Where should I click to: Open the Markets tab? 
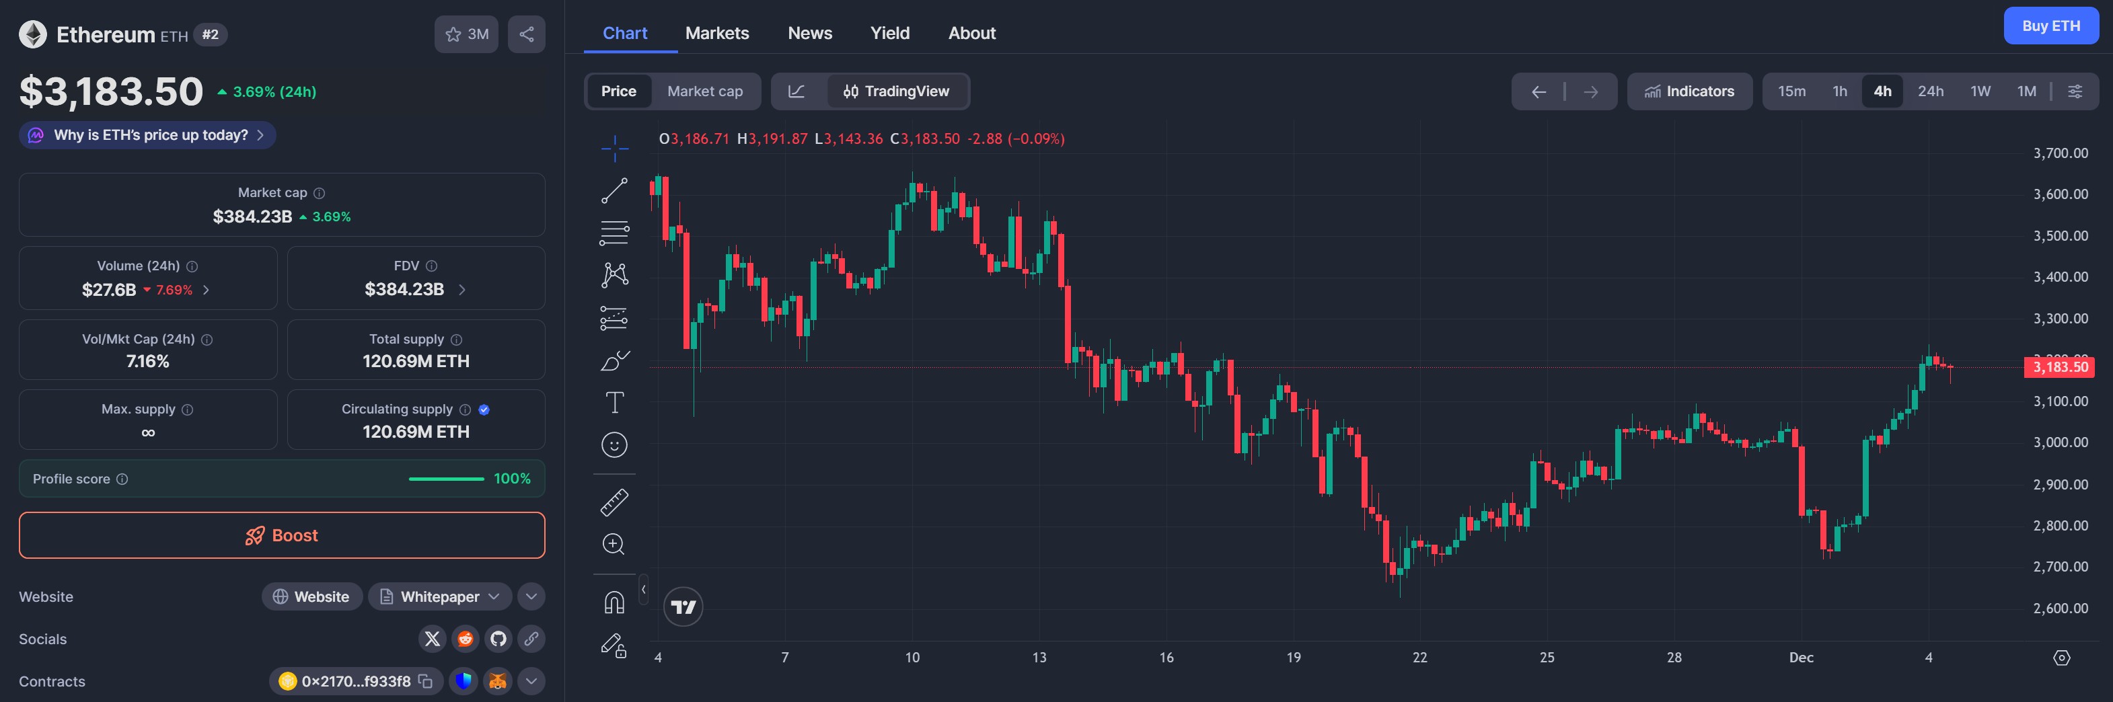coord(717,33)
